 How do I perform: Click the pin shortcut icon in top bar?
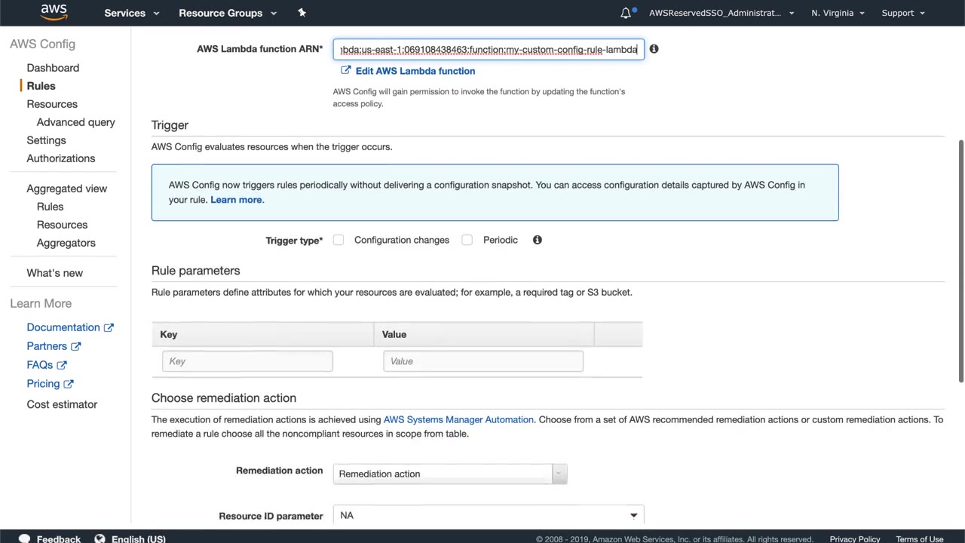tap(302, 12)
